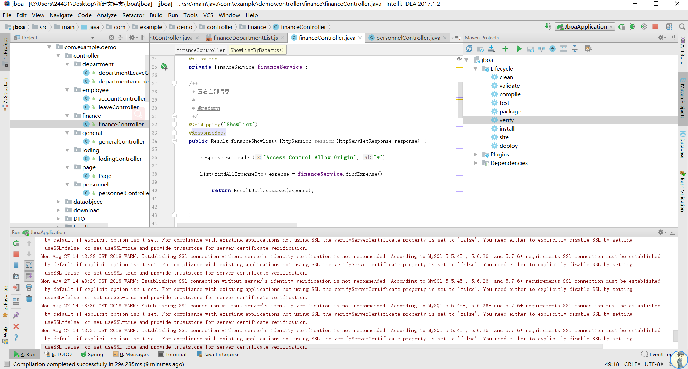
Task: Click Generate Sources and Update Folders icon
Action: (x=481, y=49)
